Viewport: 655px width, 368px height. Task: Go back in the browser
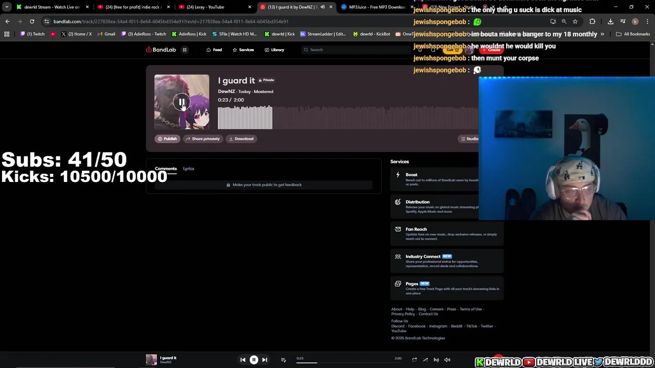(x=7, y=21)
